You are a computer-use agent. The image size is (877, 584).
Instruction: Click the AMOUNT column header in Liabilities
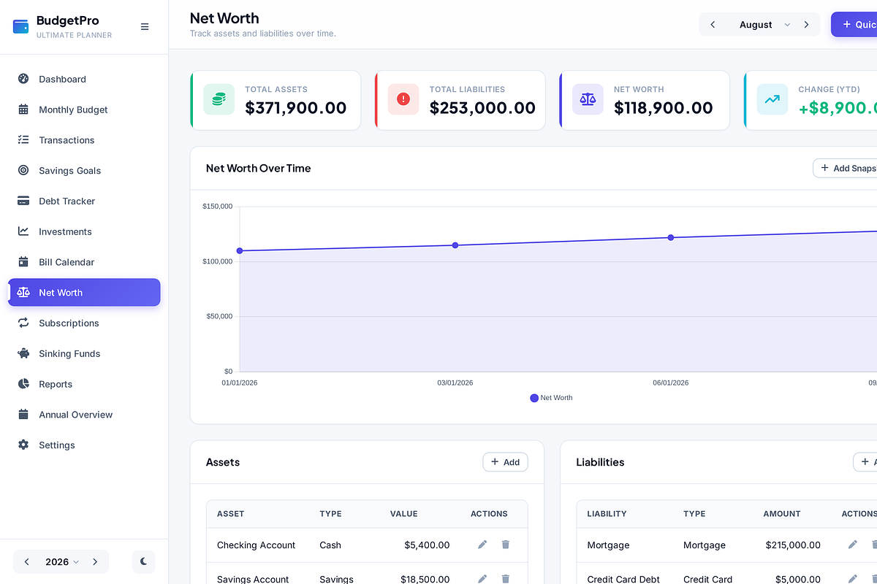[x=782, y=514]
